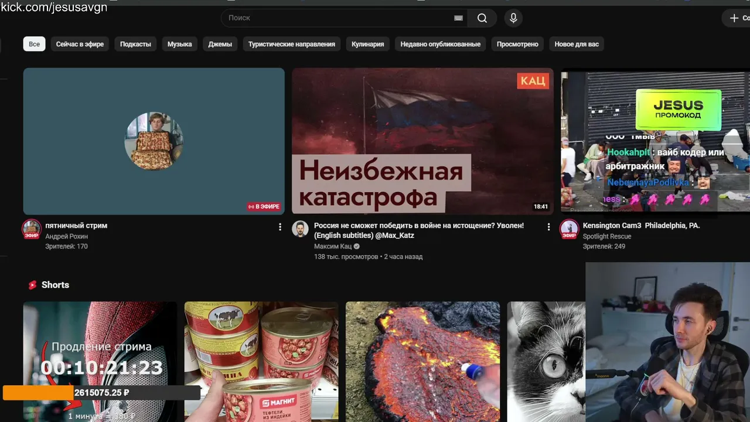Click the Shorts section heading
750x422 pixels.
click(55, 285)
